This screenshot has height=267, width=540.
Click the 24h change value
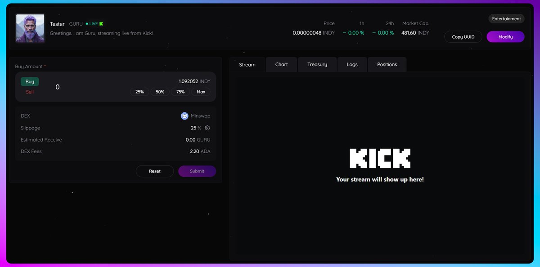(x=383, y=33)
